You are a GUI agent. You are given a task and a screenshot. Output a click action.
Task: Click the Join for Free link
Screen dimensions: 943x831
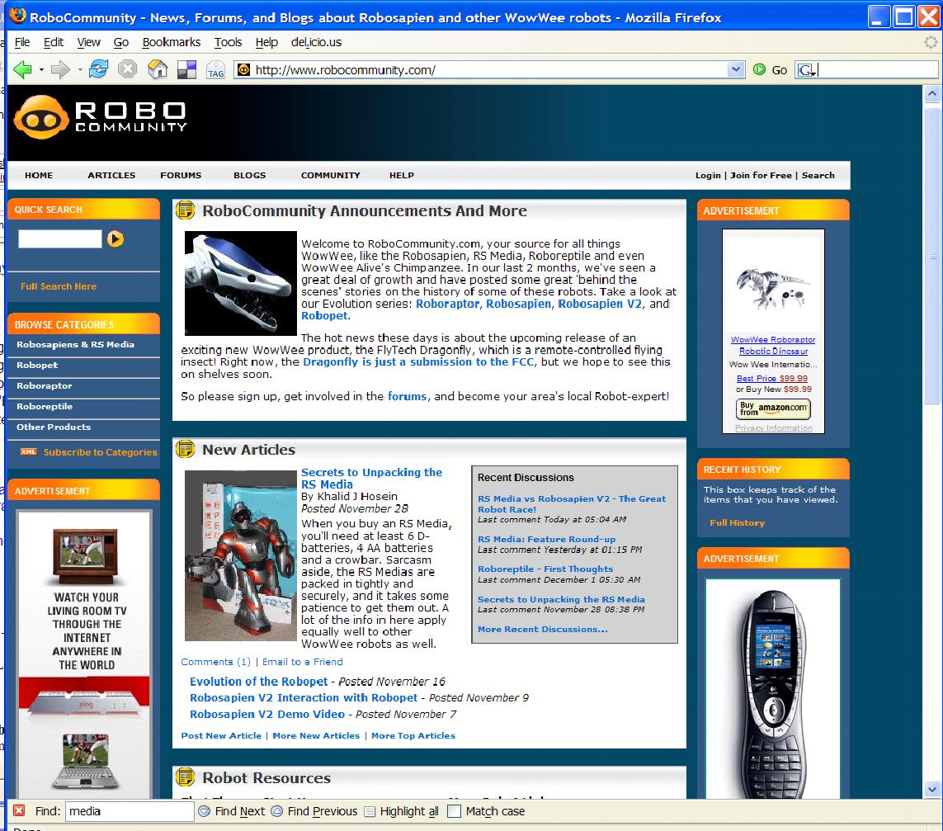click(x=761, y=175)
